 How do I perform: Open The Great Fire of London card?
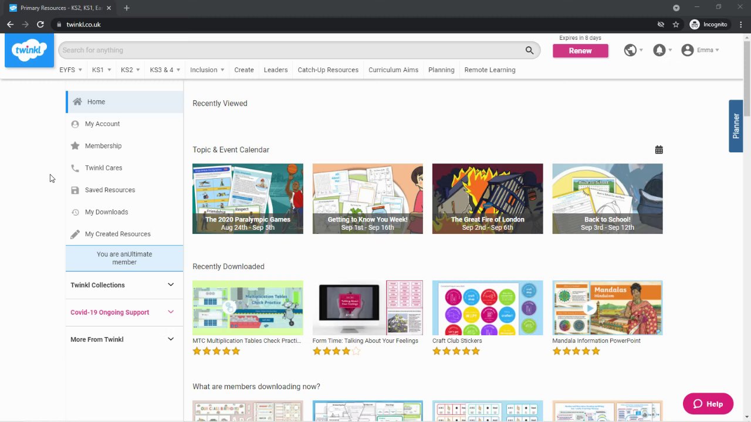[x=488, y=199]
